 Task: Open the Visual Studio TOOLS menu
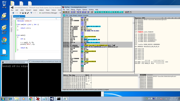(x=53, y=10)
